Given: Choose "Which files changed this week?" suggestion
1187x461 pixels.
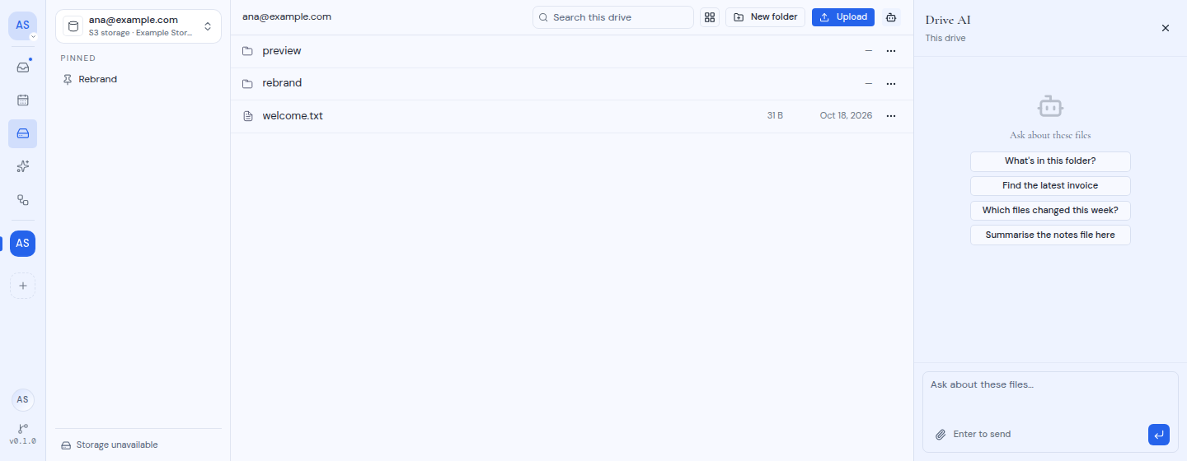Looking at the screenshot, I should 1050,211.
